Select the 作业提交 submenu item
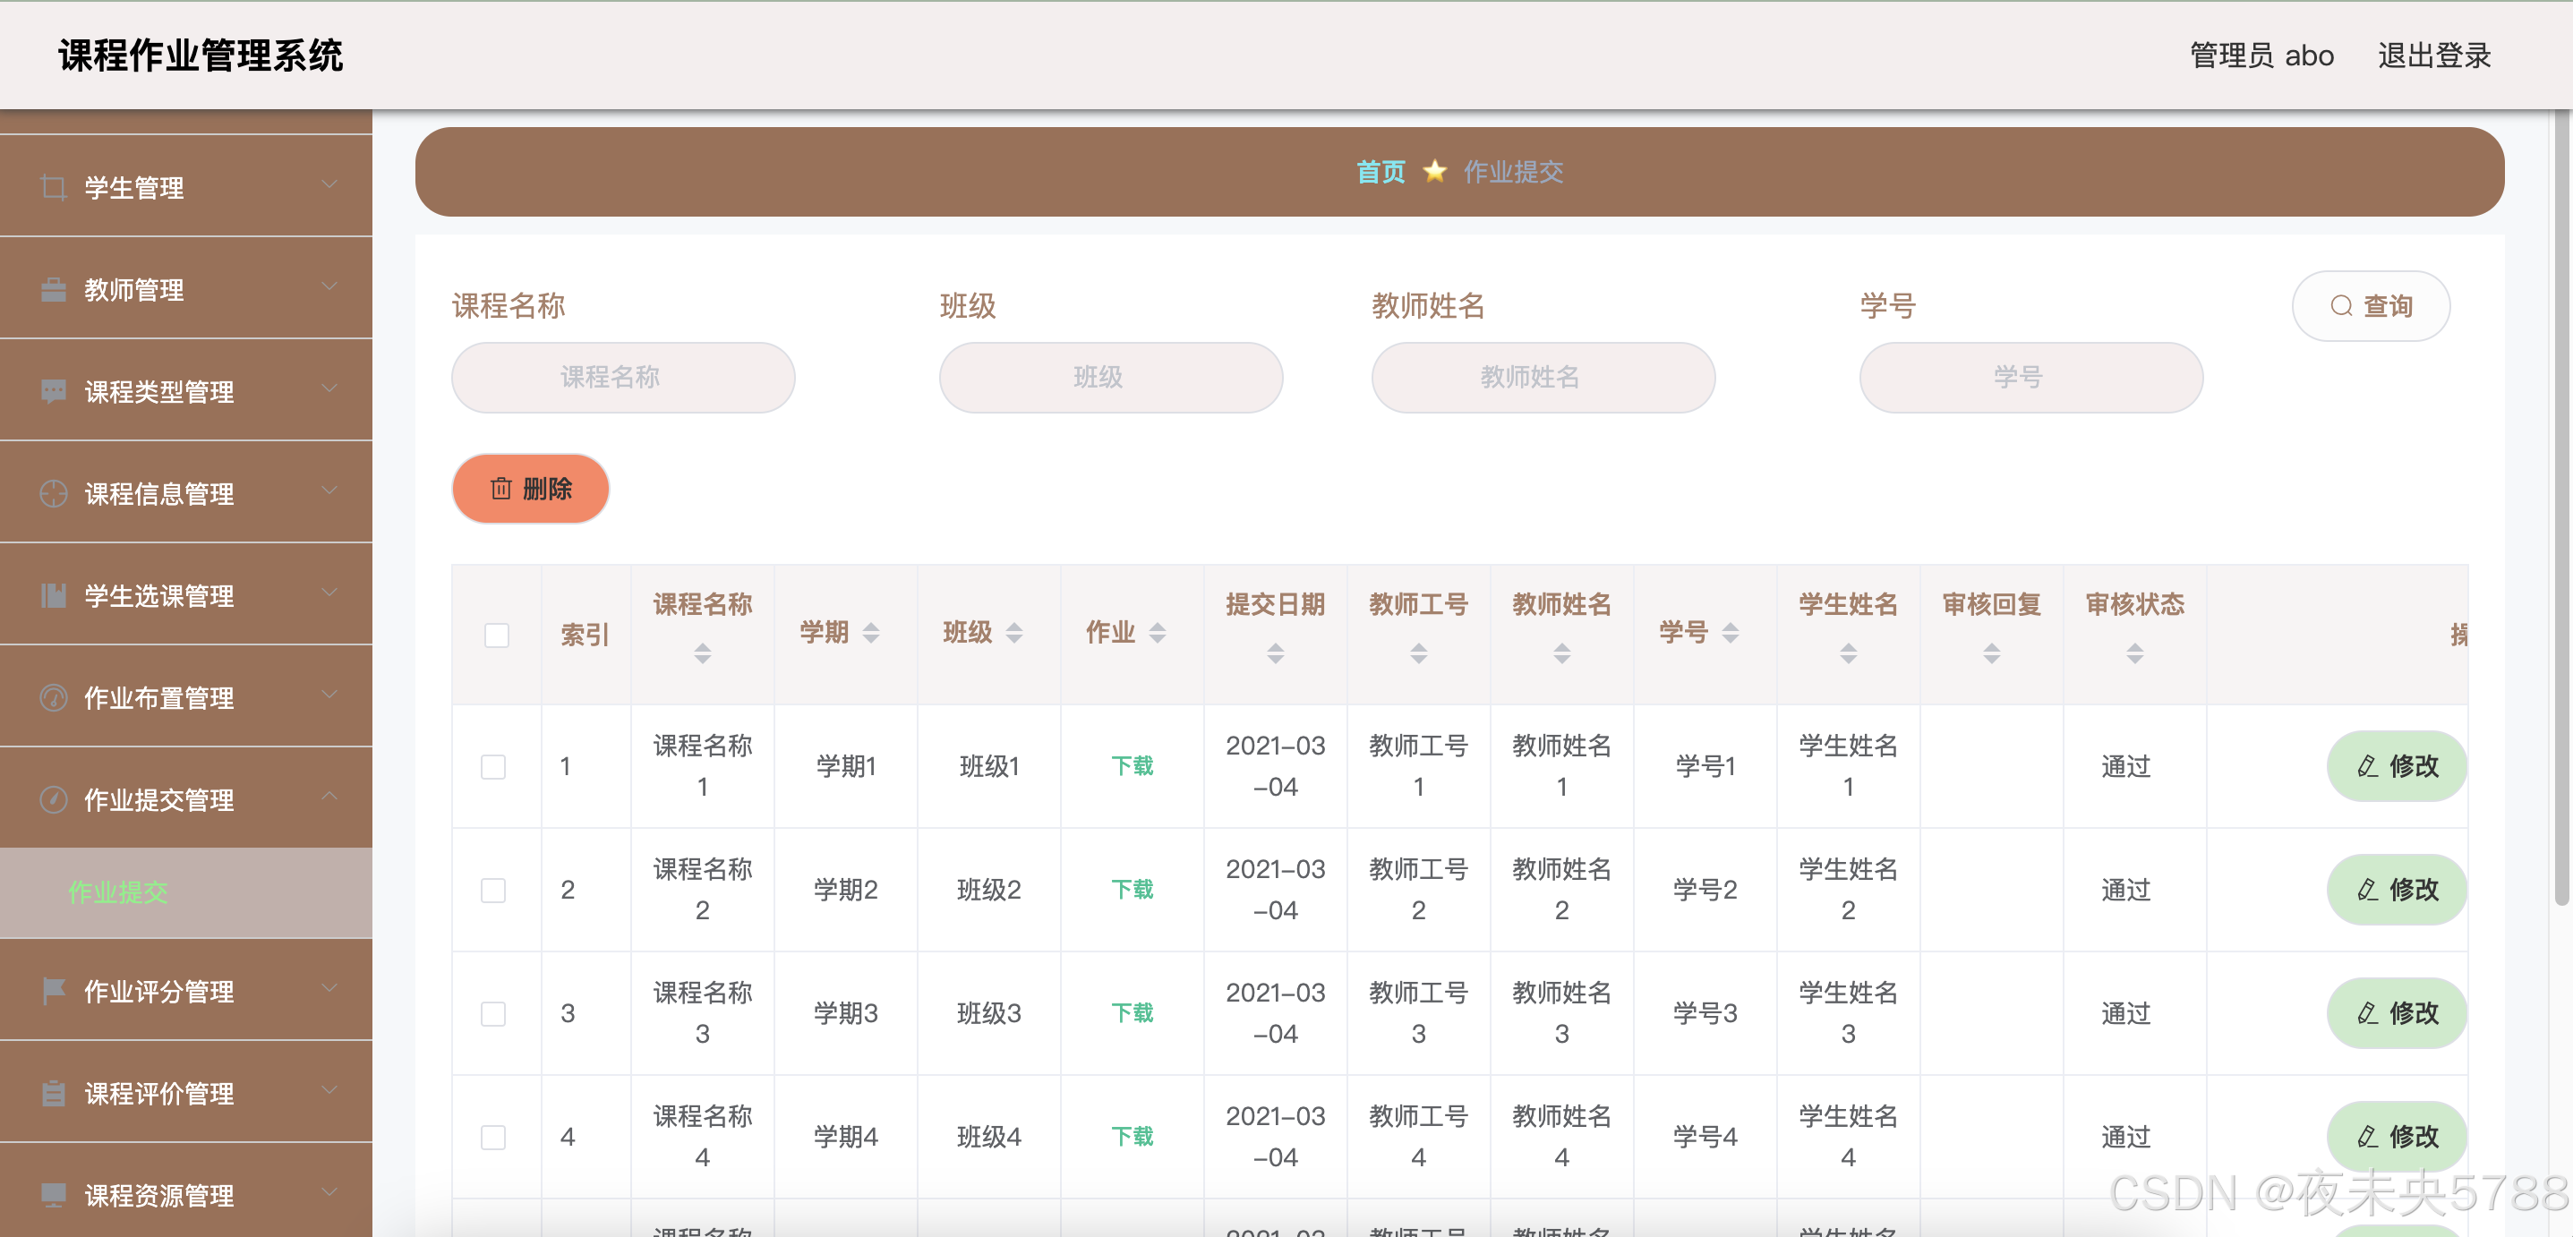 click(119, 892)
